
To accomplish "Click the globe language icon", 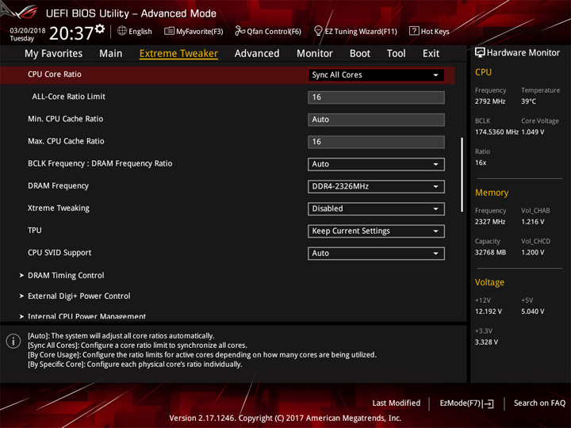I will [x=122, y=31].
